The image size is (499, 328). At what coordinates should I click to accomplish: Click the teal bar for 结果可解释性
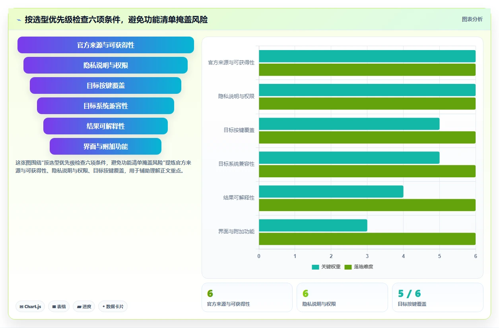(331, 191)
